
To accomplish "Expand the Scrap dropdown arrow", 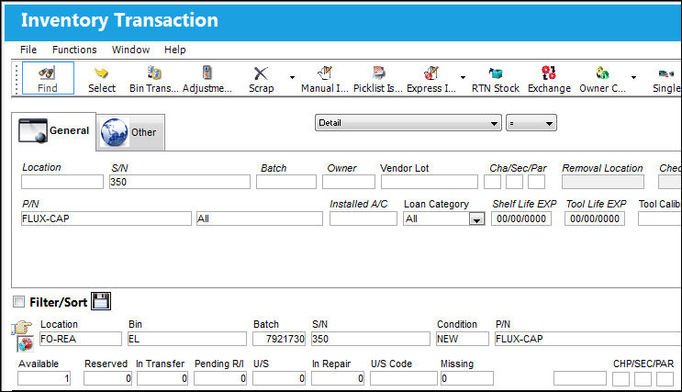I will pos(292,77).
